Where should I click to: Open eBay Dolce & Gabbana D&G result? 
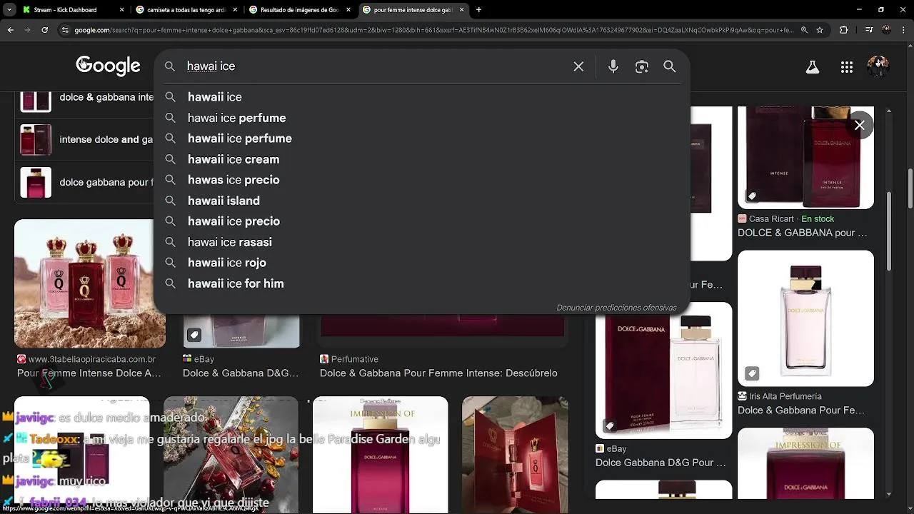(x=241, y=366)
